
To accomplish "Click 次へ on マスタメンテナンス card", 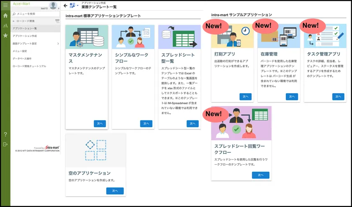I will (100, 123).
